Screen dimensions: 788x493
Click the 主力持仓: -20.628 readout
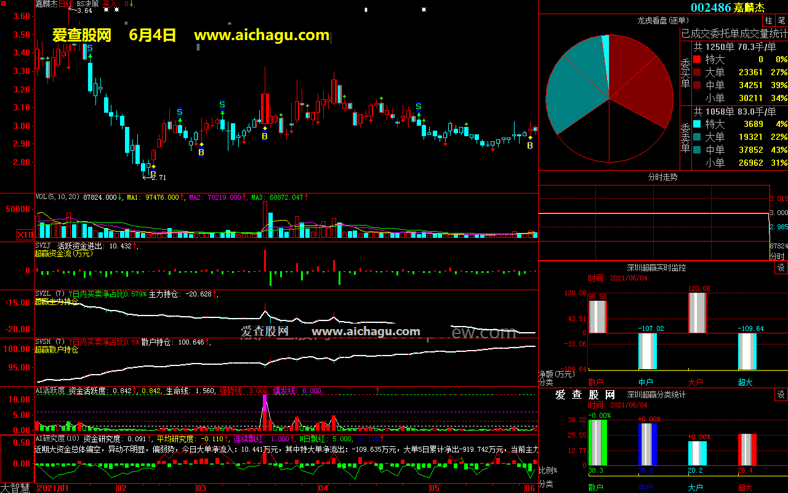point(180,294)
